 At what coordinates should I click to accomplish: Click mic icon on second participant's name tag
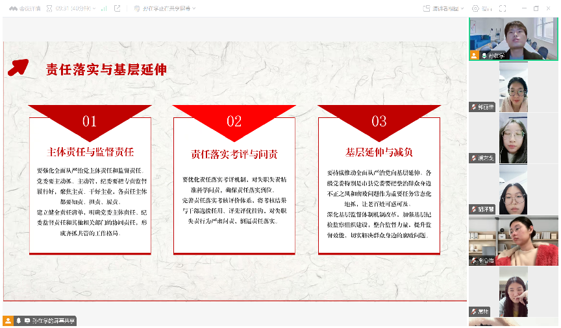474,107
